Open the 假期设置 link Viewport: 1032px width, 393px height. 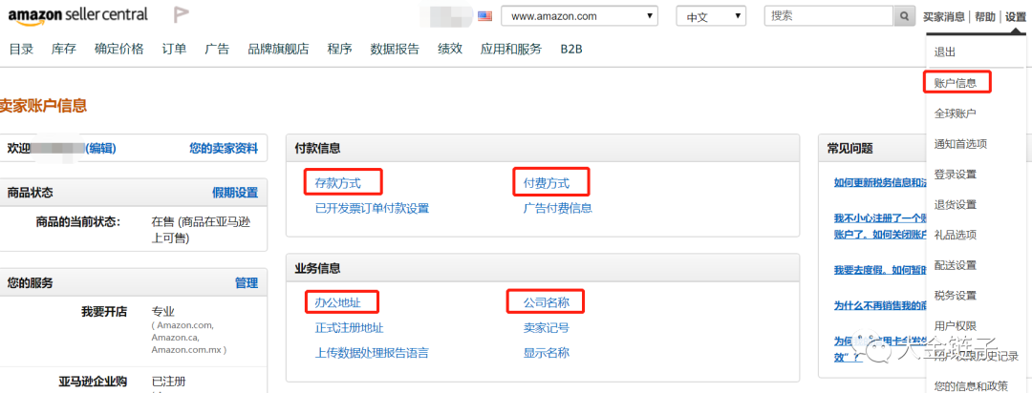[x=235, y=193]
